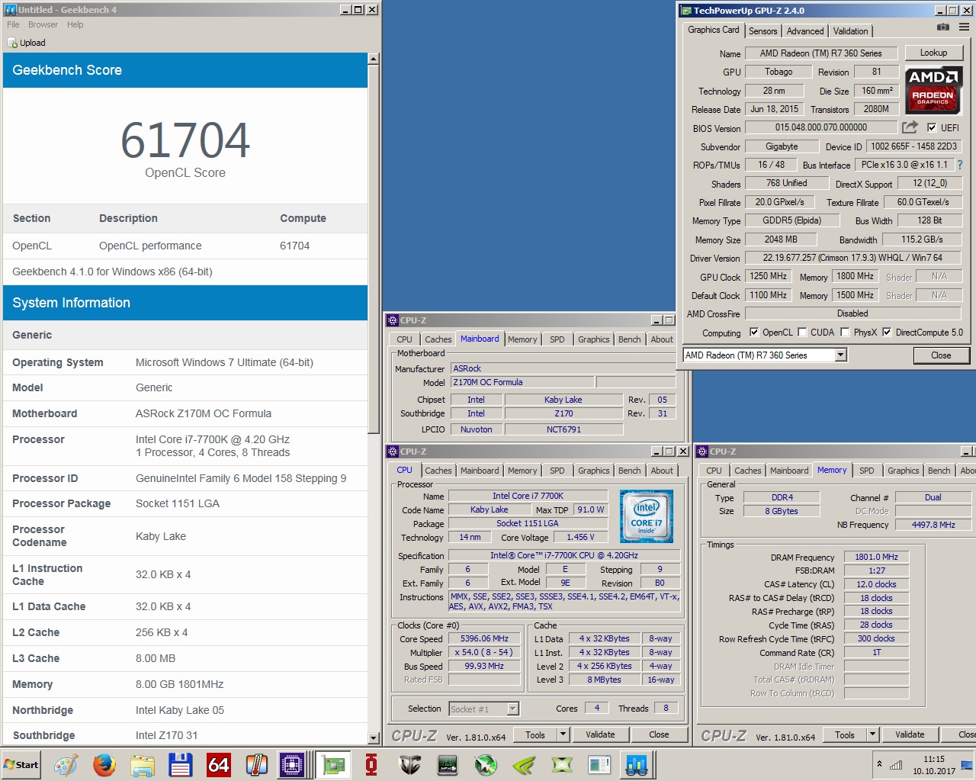Image resolution: width=976 pixels, height=781 pixels.
Task: Click the red bracket-shaped taskbar icon
Action: pyautogui.click(x=371, y=765)
